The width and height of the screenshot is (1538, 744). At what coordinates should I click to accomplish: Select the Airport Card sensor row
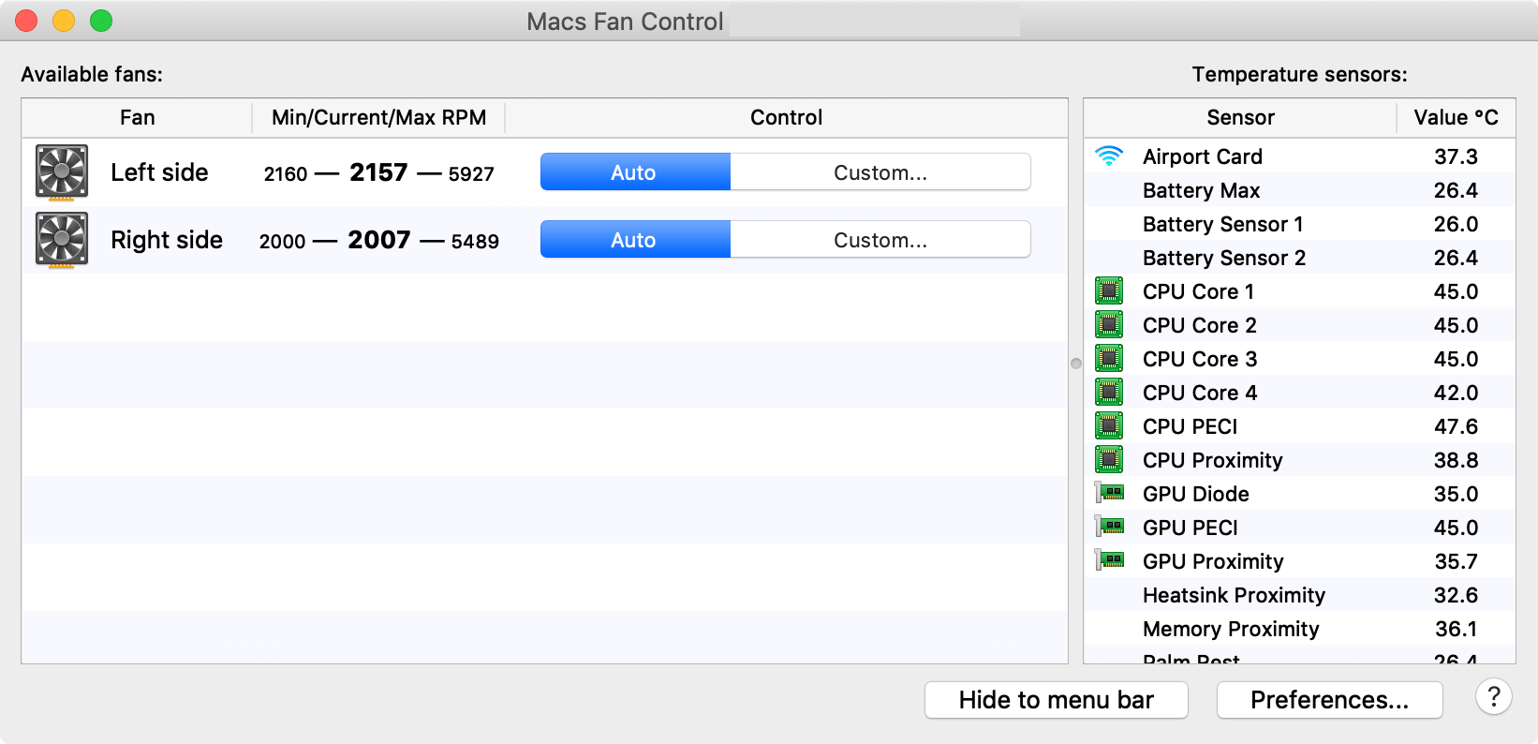(x=1299, y=156)
